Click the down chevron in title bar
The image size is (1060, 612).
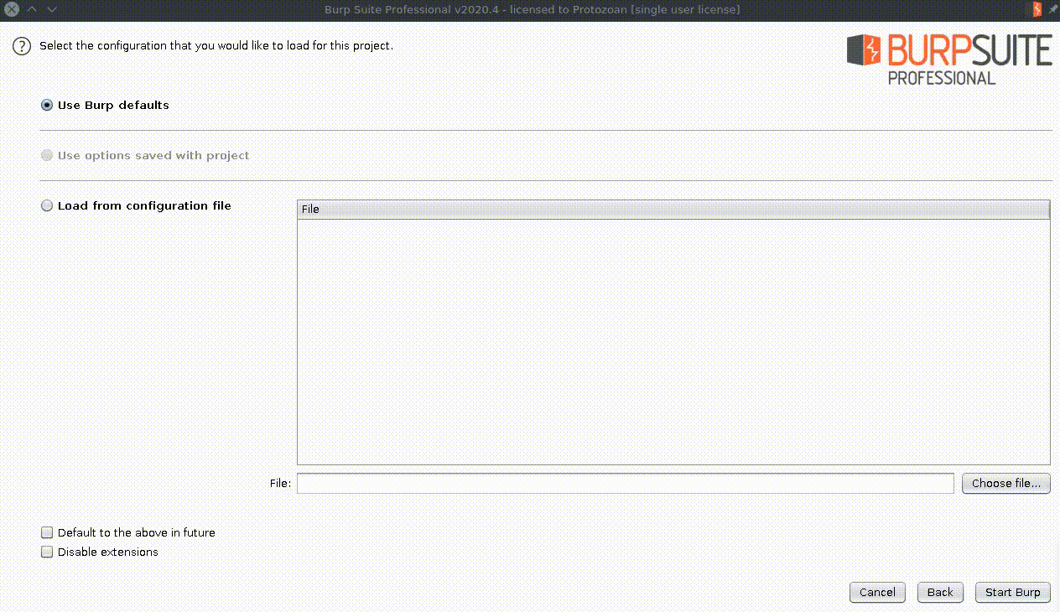(x=52, y=9)
